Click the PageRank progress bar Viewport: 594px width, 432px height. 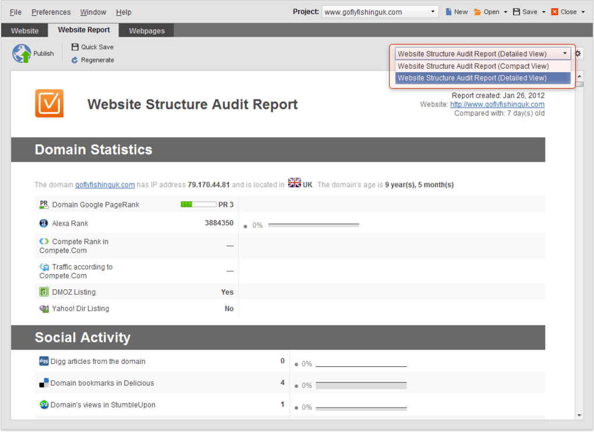click(x=197, y=204)
